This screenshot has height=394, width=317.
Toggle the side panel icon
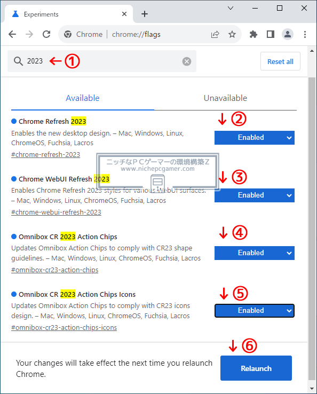click(x=271, y=34)
